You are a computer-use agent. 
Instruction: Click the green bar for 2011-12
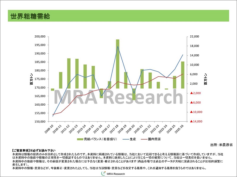tap(69, 73)
